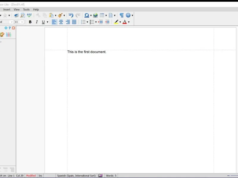This screenshot has width=238, height=178.
Task: Open the Help menu
Action: pos(36,9)
